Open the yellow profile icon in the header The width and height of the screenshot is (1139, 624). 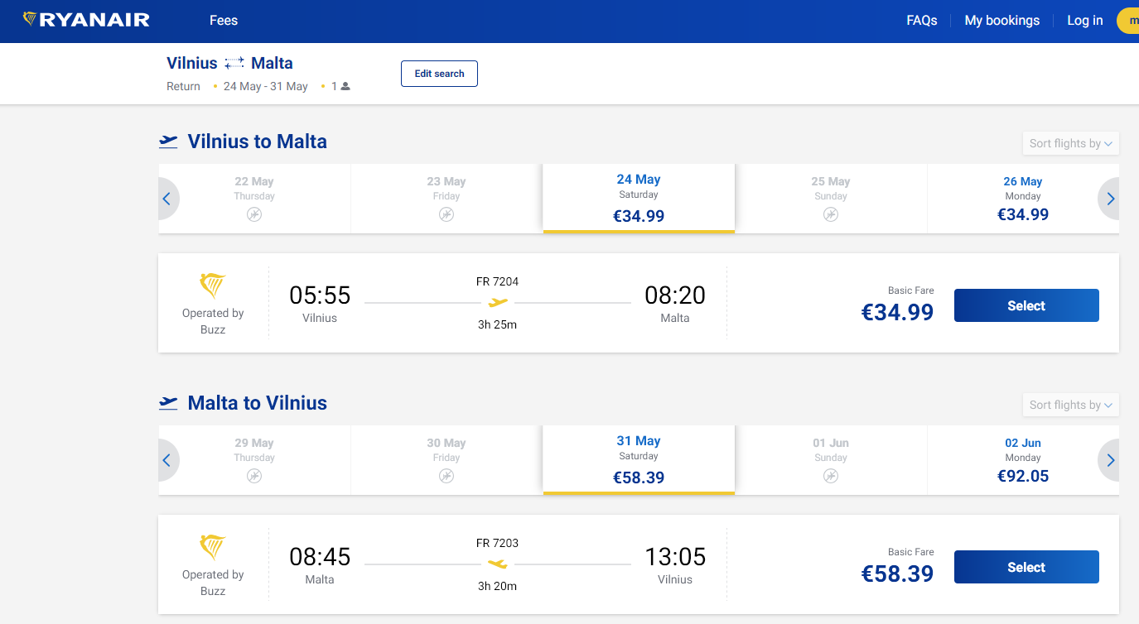[x=1128, y=21]
